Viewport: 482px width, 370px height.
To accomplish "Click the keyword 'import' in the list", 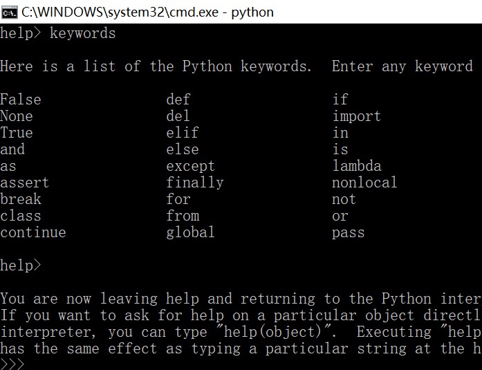I will pos(356,116).
